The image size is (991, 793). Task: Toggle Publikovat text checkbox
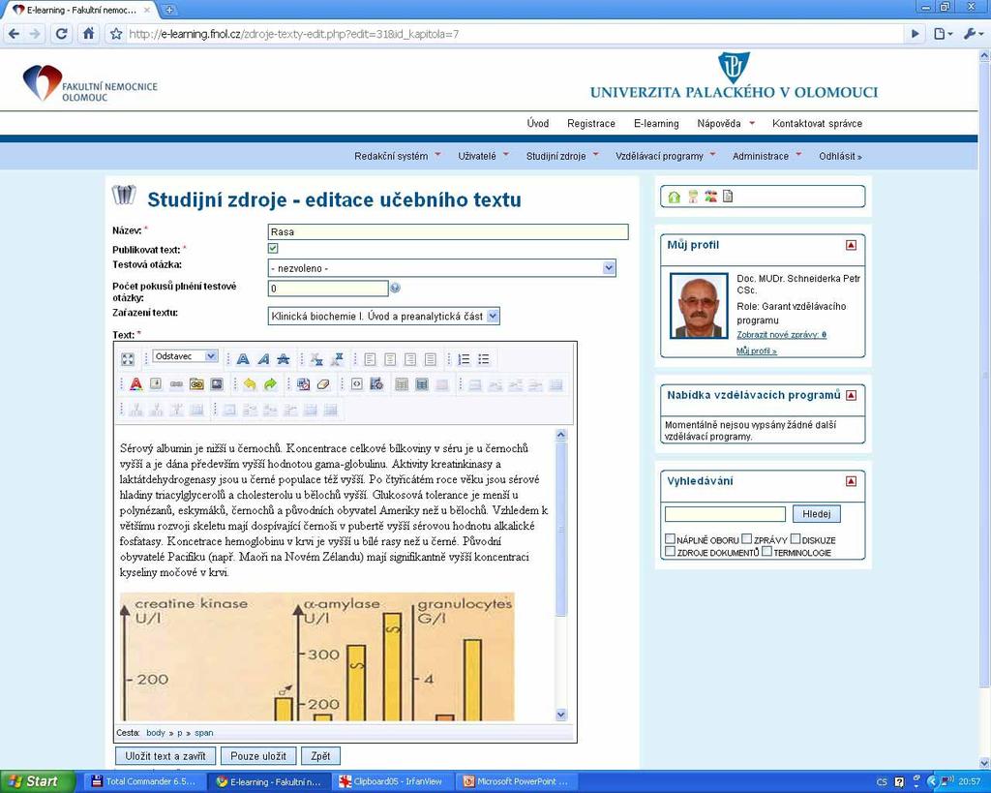click(x=273, y=249)
